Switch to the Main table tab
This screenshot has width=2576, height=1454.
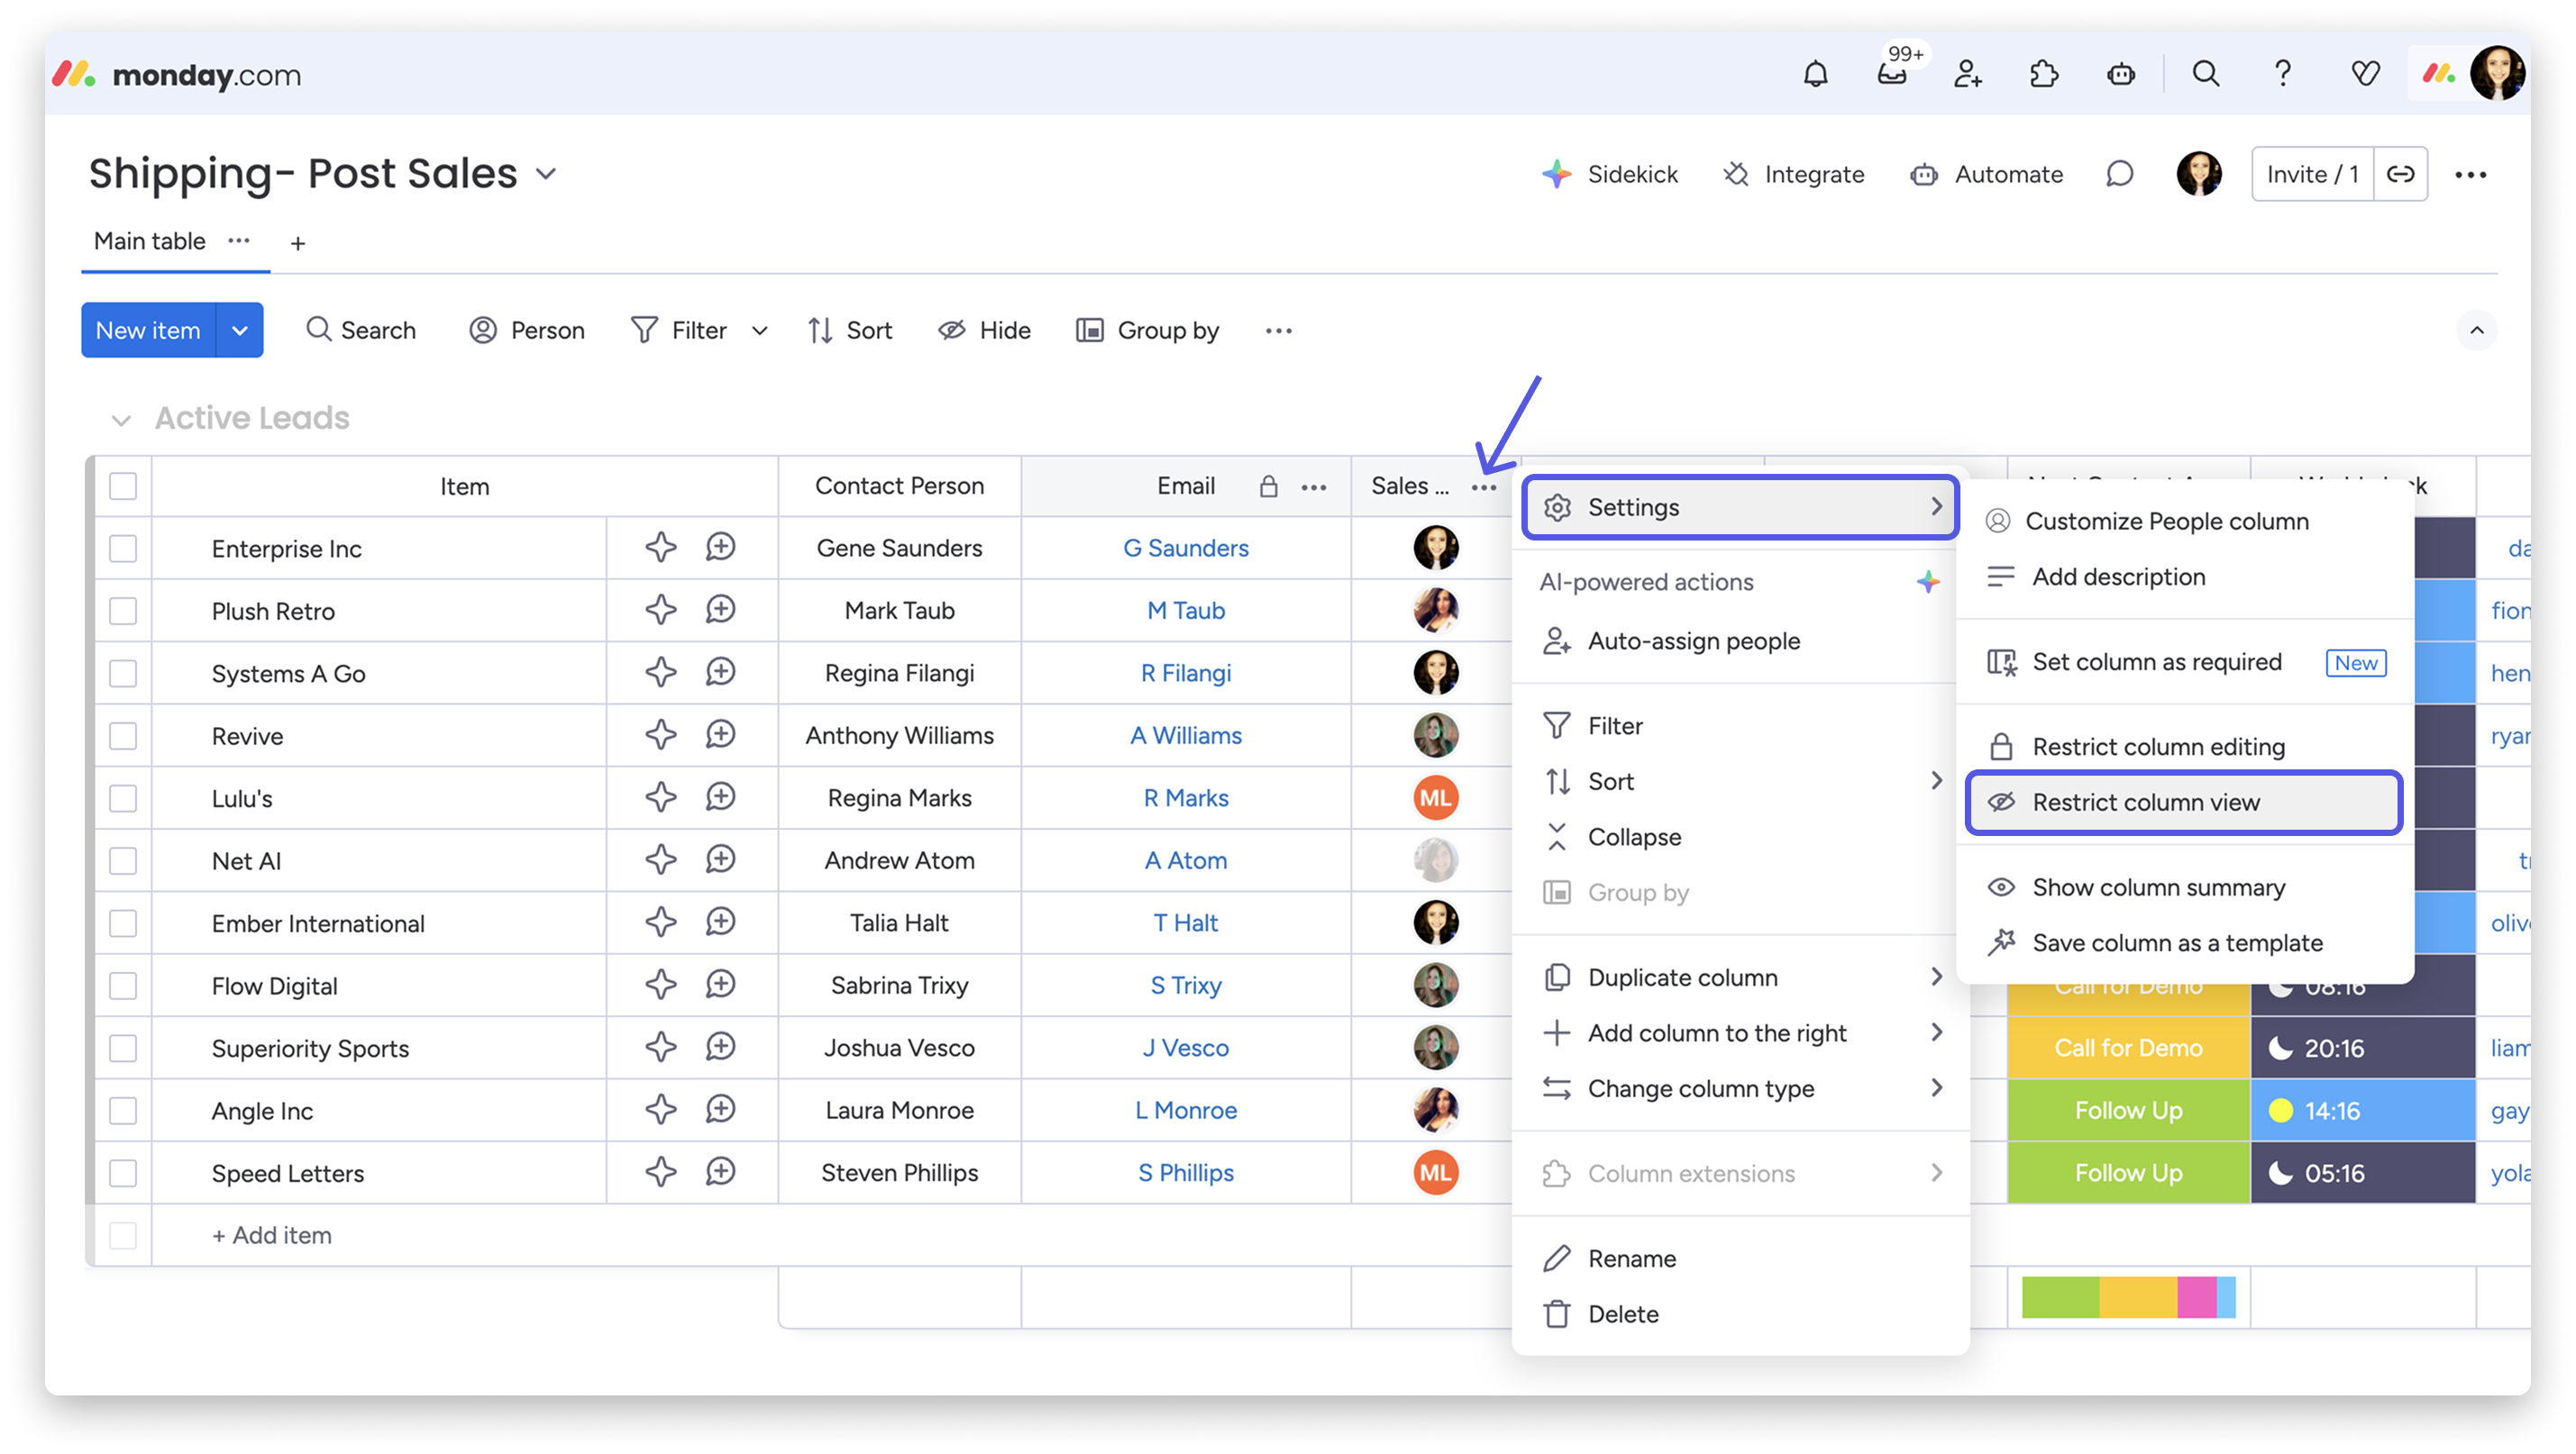[x=149, y=241]
